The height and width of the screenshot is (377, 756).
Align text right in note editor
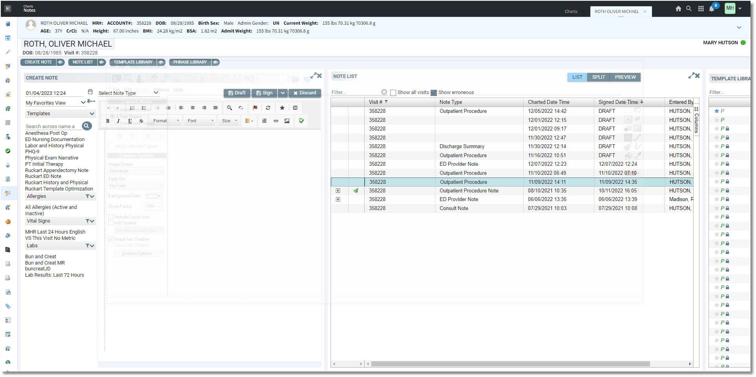click(204, 108)
